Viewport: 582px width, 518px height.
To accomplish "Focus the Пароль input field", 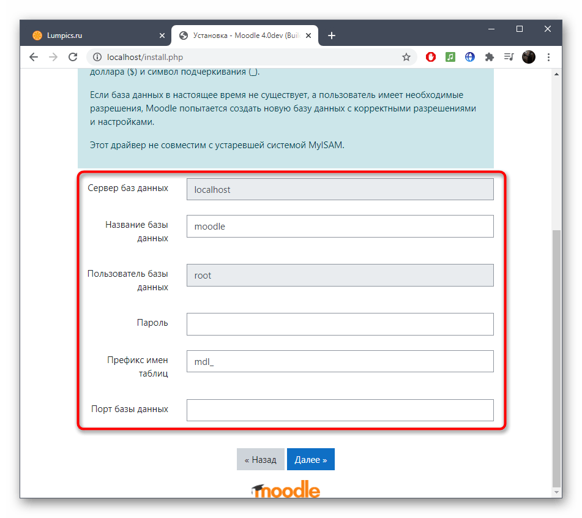I will pyautogui.click(x=340, y=324).
